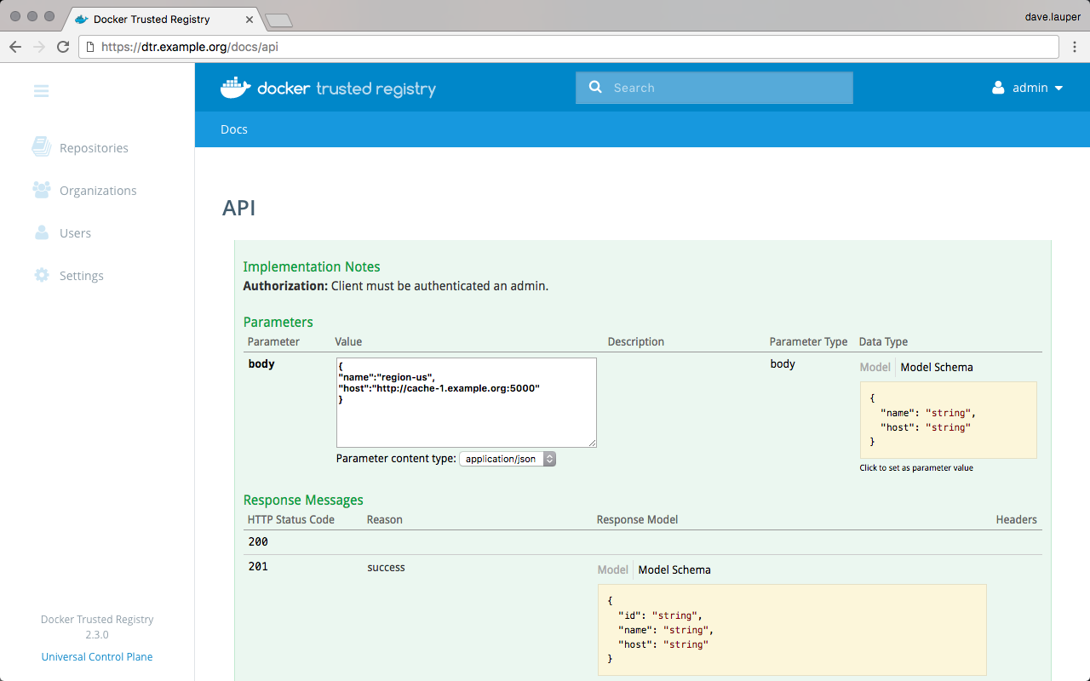Click yellow schema box to set parameter value
This screenshot has width=1090, height=681.
(948, 420)
